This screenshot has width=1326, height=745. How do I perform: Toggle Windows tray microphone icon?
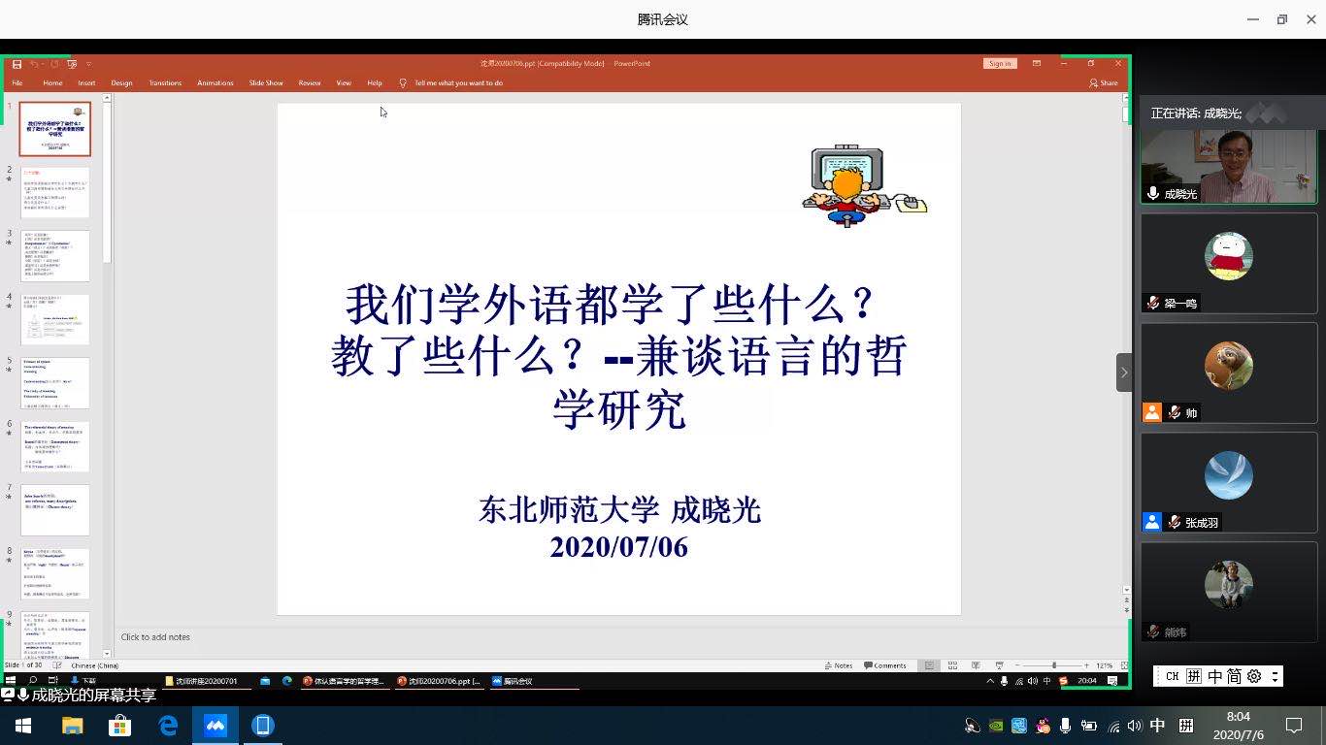pyautogui.click(x=1065, y=726)
